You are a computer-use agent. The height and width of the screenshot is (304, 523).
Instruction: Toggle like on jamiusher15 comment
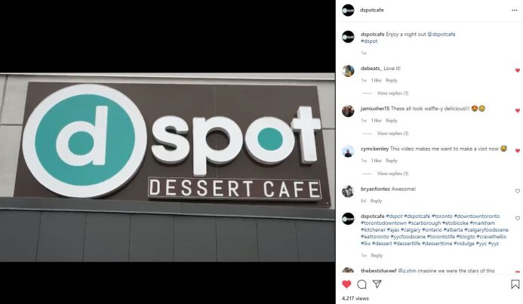click(517, 110)
